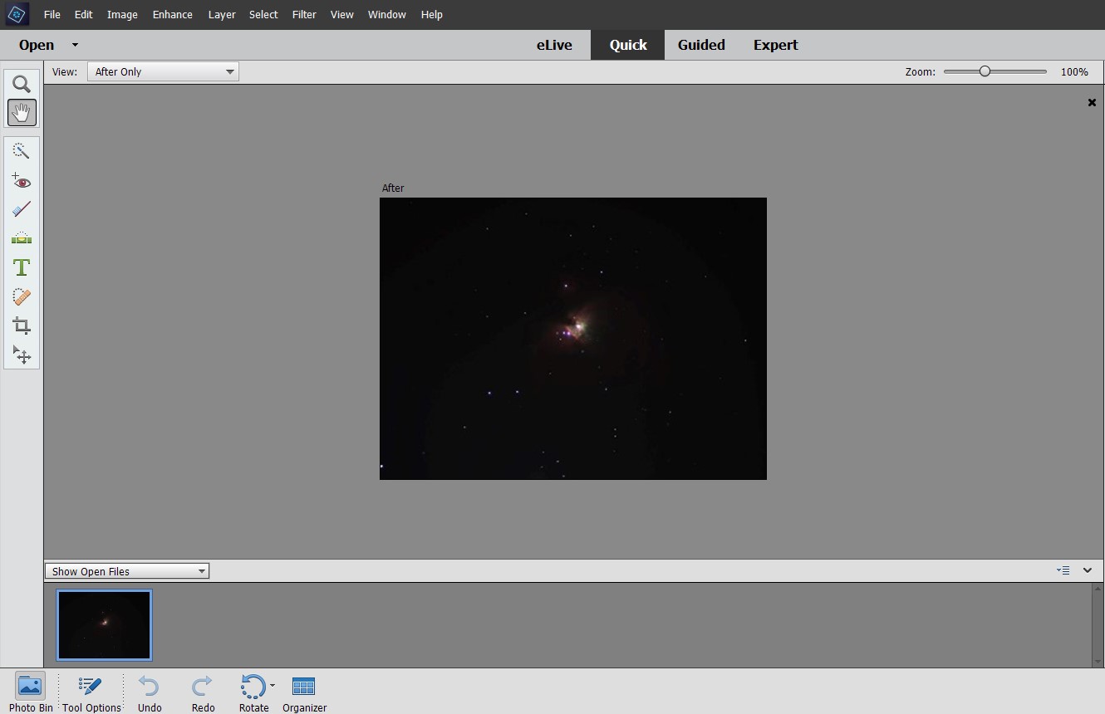The image size is (1105, 714).
Task: Open the Show Open Files dropdown
Action: click(x=126, y=570)
